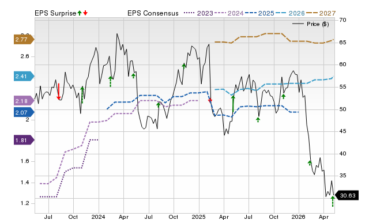Click the green dashed surprise arrow near February 2024

(x=110, y=82)
